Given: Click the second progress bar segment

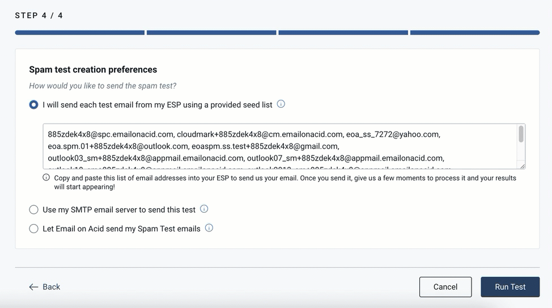Looking at the screenshot, I should [211, 33].
